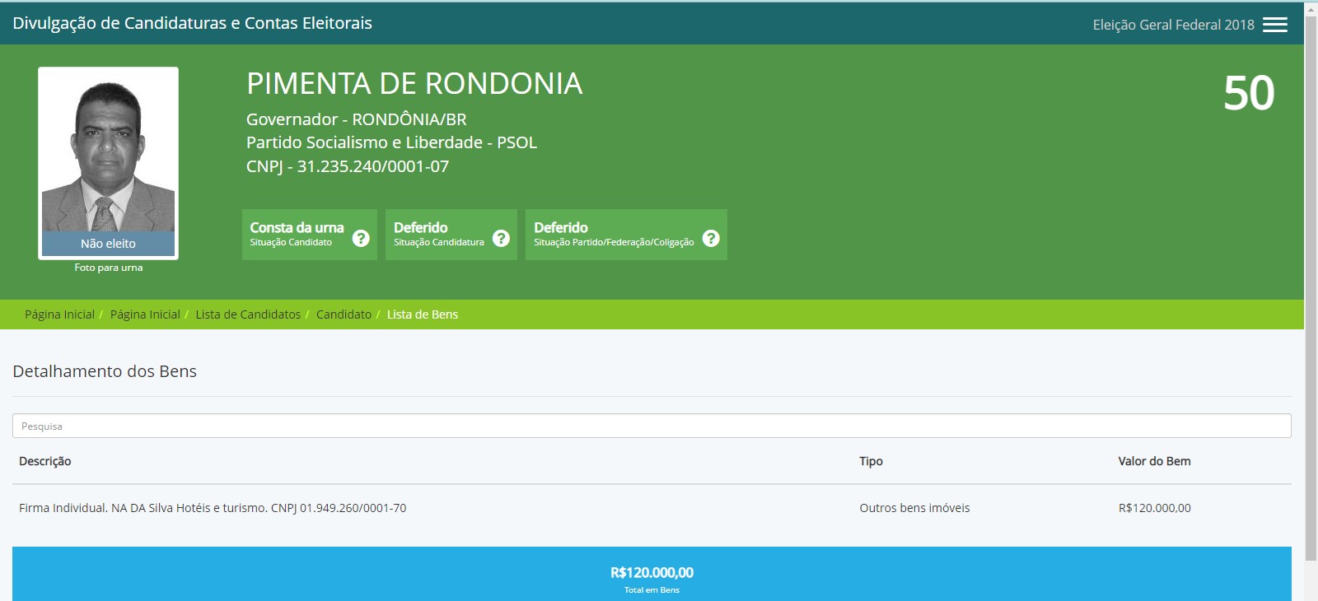Screen dimensions: 1318x601
Task: Click help icon beside Consta da urna
Action: point(361,238)
